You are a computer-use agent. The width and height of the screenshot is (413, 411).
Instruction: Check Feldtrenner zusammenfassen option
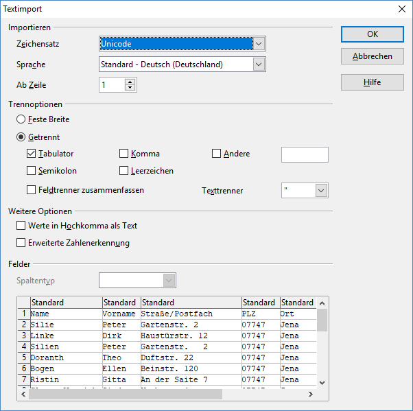32,190
